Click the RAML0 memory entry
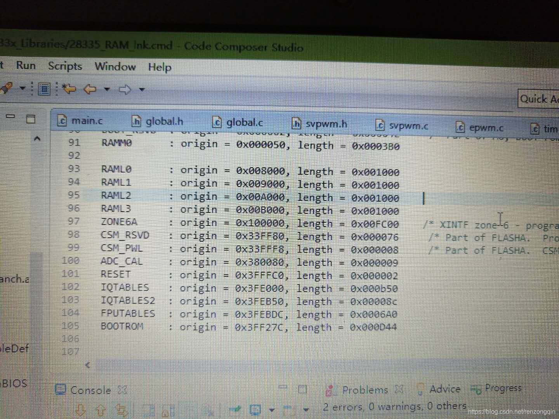 250,171
